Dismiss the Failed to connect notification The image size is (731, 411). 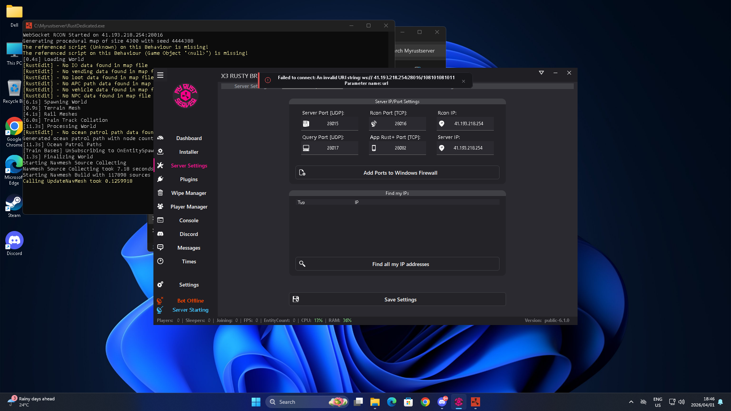[463, 81]
